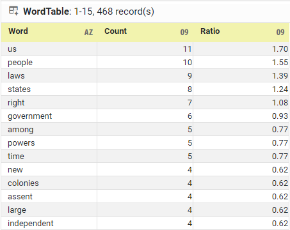Select the 'government' word cell
290x230 pixels.
pyautogui.click(x=49, y=116)
